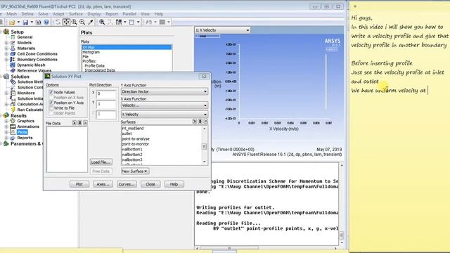Click the Surfaces list vertical scrollbar thumb

point(205,147)
